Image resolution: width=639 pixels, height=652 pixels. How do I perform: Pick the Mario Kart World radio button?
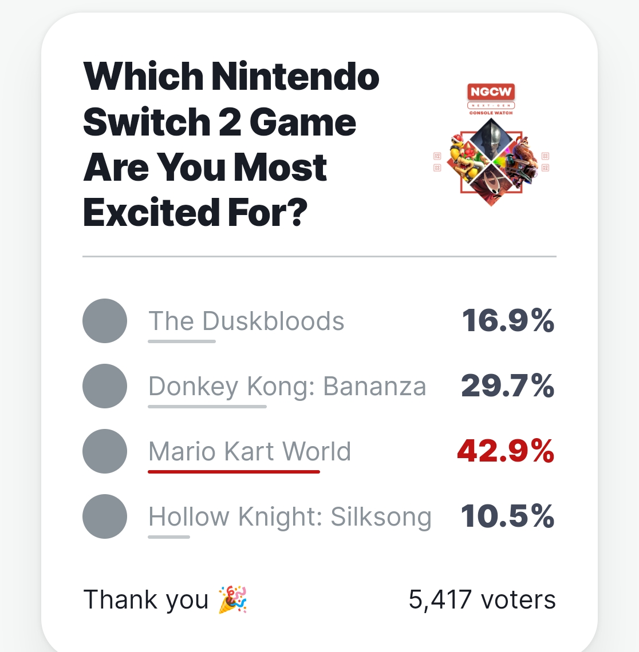105,451
